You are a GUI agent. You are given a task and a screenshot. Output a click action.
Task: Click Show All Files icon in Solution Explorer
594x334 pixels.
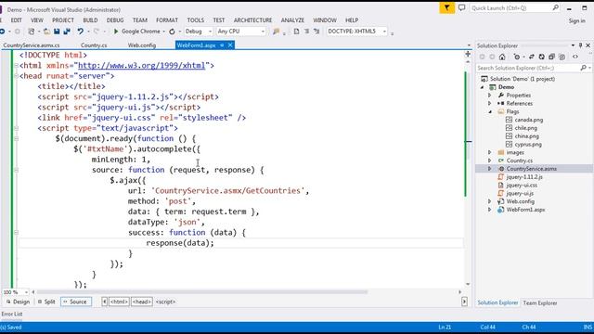(x=562, y=57)
